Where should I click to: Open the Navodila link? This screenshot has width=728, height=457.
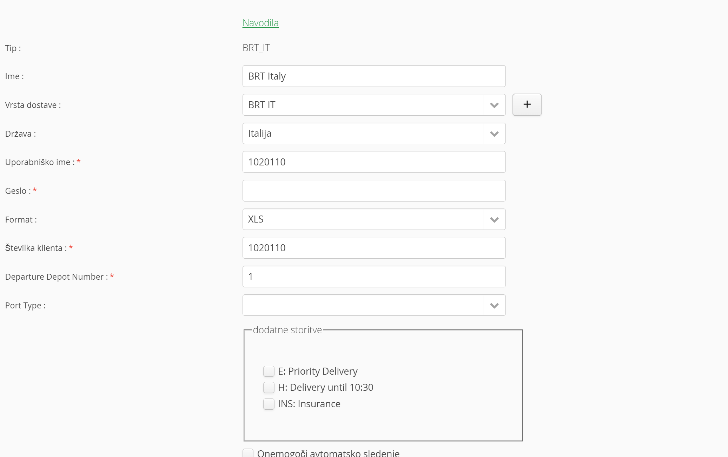[260, 23]
